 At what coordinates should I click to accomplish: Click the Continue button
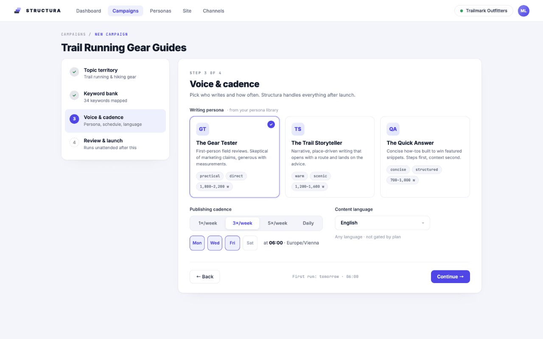[451, 277]
